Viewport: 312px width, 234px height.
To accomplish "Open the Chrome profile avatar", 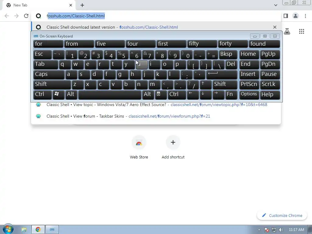I will click(296, 16).
